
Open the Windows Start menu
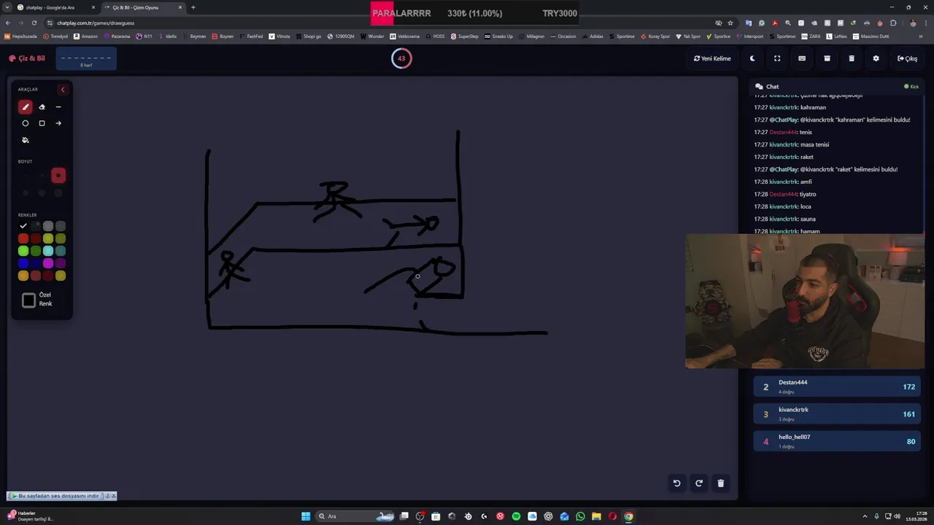pyautogui.click(x=306, y=516)
